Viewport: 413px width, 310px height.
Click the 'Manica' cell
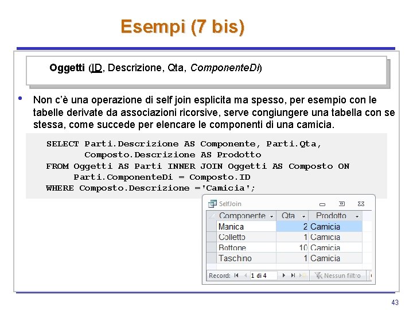(x=246, y=226)
